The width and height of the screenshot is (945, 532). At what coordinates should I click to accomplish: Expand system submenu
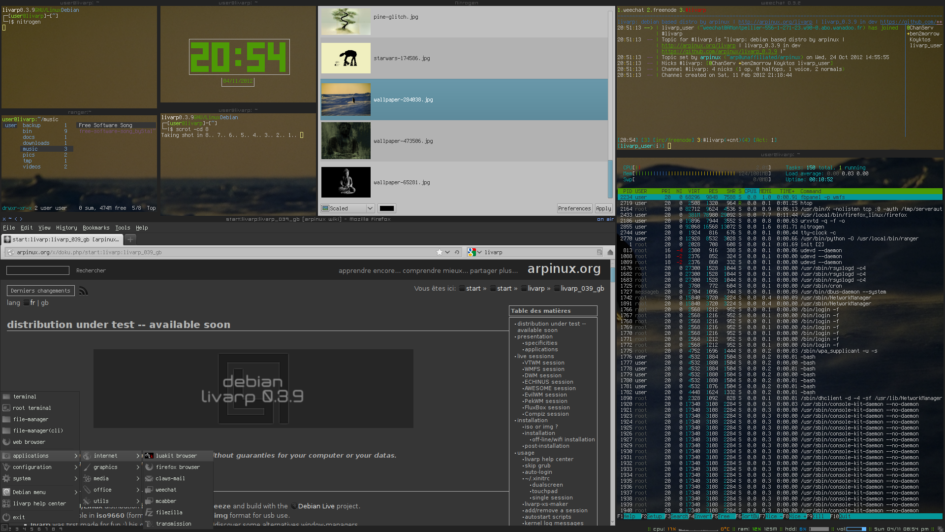(x=39, y=478)
